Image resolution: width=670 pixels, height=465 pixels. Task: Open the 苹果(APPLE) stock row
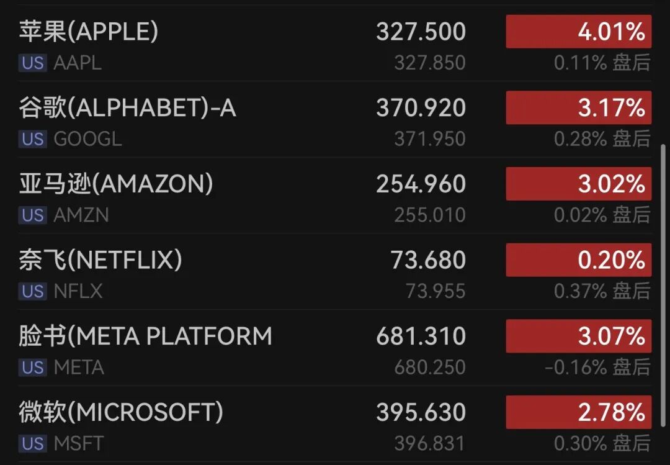pos(335,43)
